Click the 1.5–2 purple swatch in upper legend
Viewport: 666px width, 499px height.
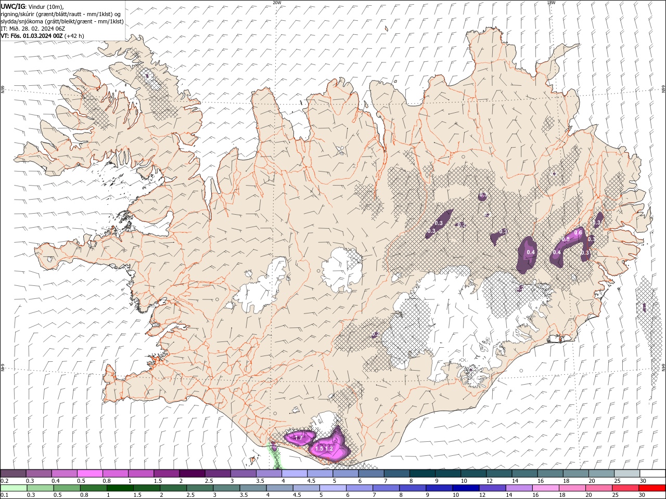[x=166, y=474]
